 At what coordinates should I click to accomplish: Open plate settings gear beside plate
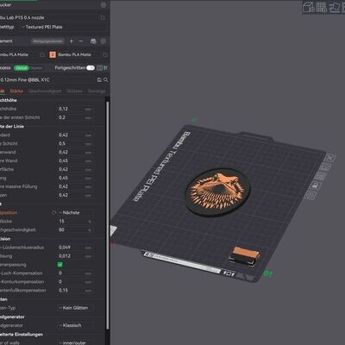point(310,196)
